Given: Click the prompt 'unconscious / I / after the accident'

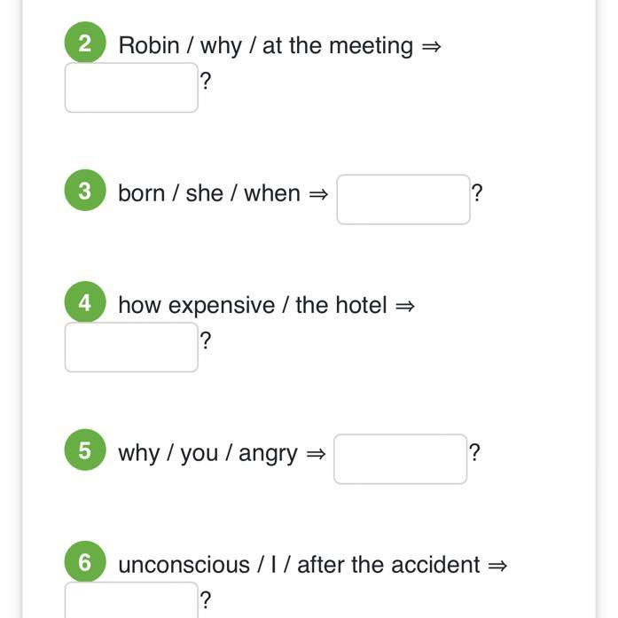Looking at the screenshot, I should (299, 565).
